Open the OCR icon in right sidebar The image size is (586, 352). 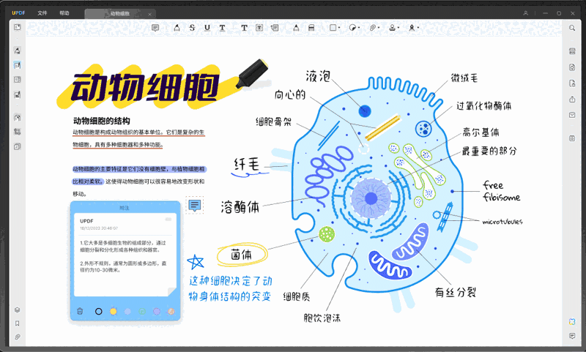point(572,51)
